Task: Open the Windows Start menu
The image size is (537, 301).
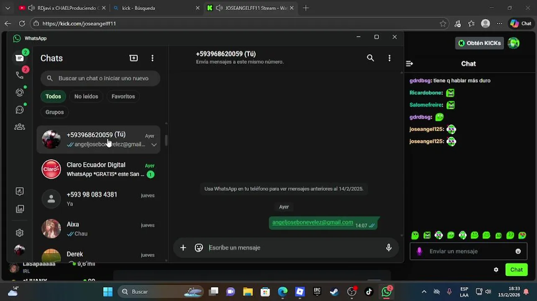Action: coord(108,292)
